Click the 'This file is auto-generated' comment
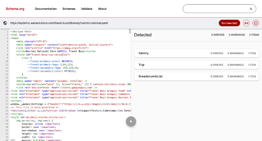Viewport: 262px width, 141px height. [34, 107]
